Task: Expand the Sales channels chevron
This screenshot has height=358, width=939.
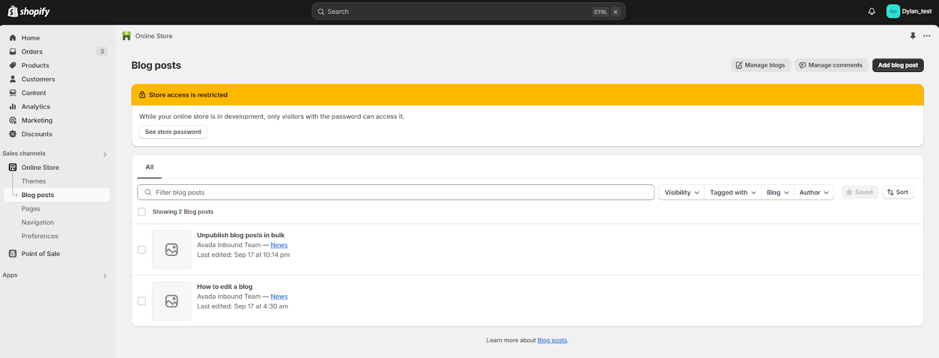Action: [x=105, y=154]
